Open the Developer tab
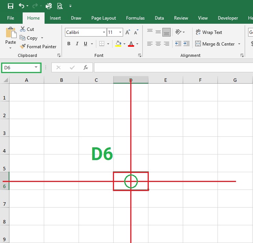 (x=228, y=18)
